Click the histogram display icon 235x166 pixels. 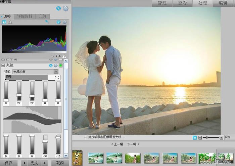tap(4, 22)
